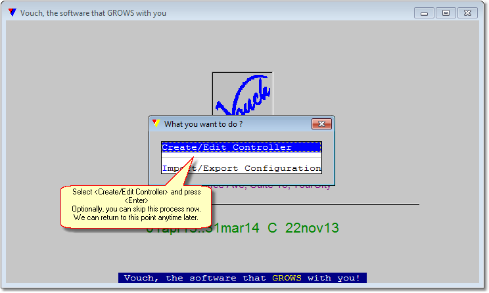Click the 'What you want to do ?' title text
489x293 pixels.
click(203, 124)
